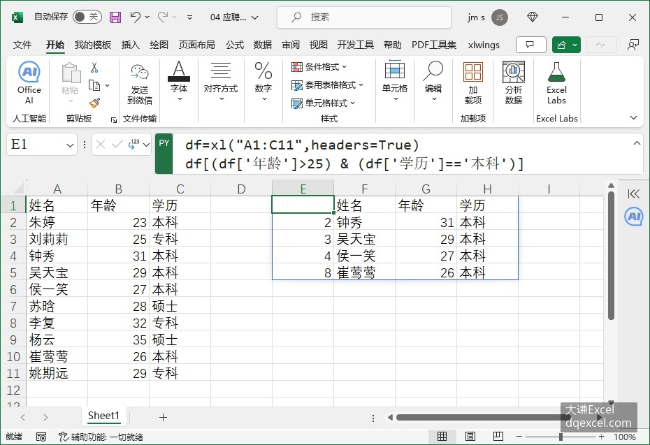Open the Alignment (对齐方式) group

[221, 82]
